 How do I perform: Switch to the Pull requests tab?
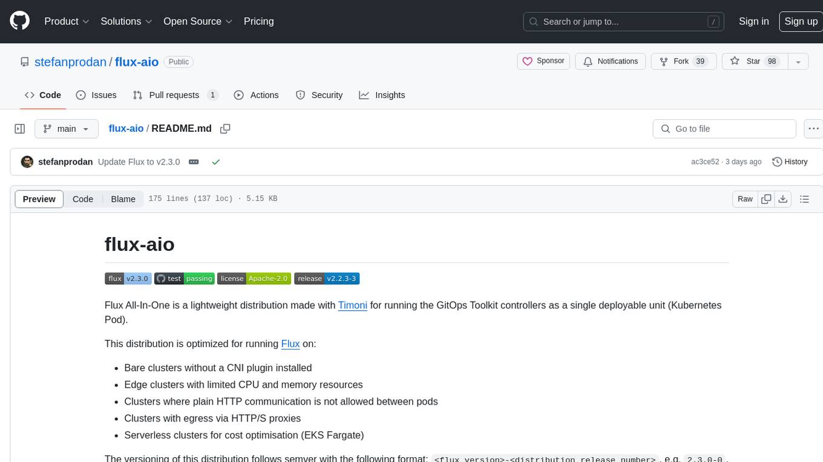175,95
